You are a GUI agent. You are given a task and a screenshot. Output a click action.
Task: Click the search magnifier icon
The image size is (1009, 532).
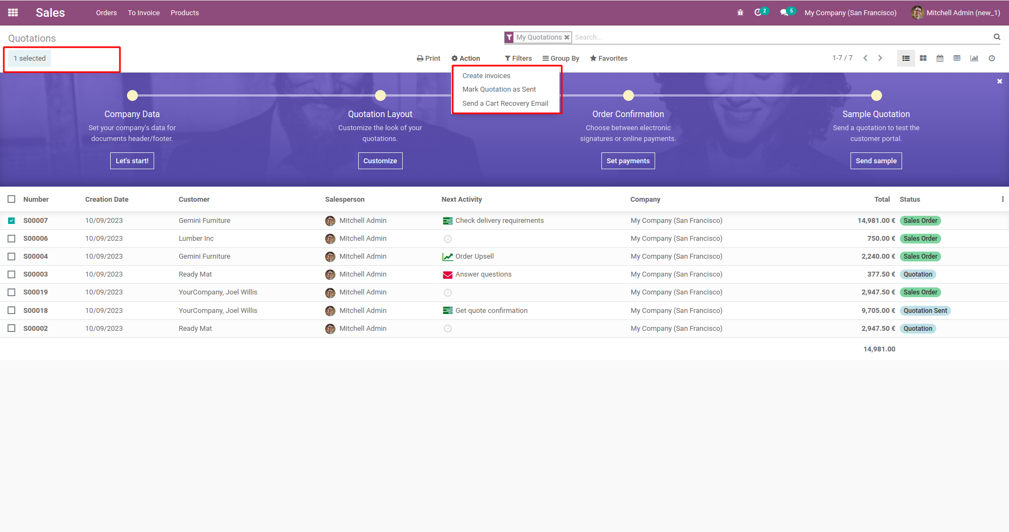(x=997, y=37)
